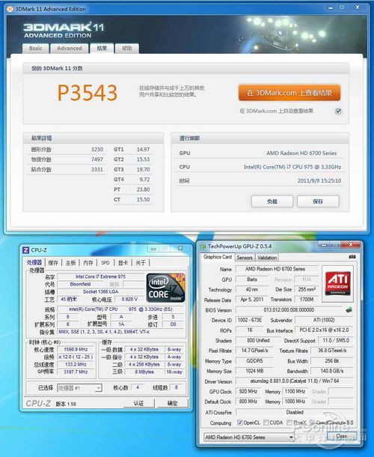Screen dimensions: 374x457
Task: Click the Intel Core i7 logo in CPU-Z
Action: click(165, 288)
